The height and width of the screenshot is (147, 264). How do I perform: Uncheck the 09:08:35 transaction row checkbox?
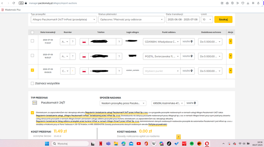click(x=33, y=70)
